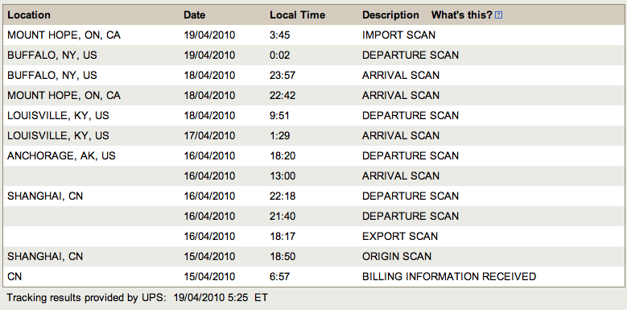Image resolution: width=627 pixels, height=310 pixels.
Task: Select the IMPORT SCAN description text
Action: [x=398, y=35]
